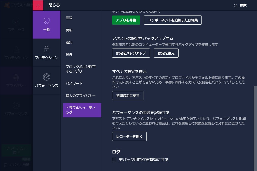Click the 検索 magnifier icon
The height and width of the screenshot is (171, 257).
pos(235,5)
